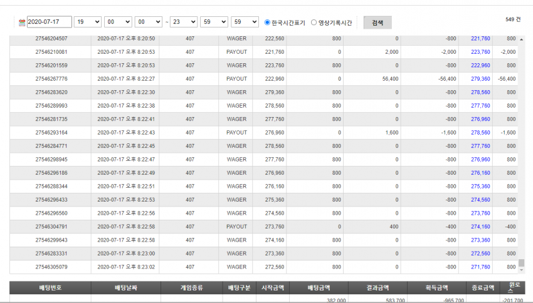Image resolution: width=533 pixels, height=303 pixels.
Task: Click the 배팅날짜 column header
Action: (126, 288)
